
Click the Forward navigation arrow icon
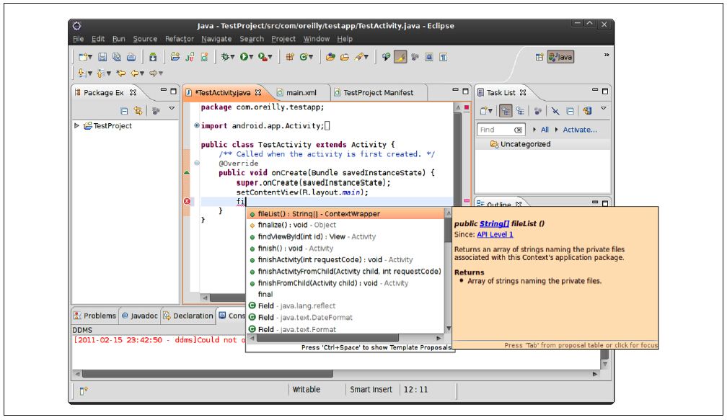click(153, 73)
